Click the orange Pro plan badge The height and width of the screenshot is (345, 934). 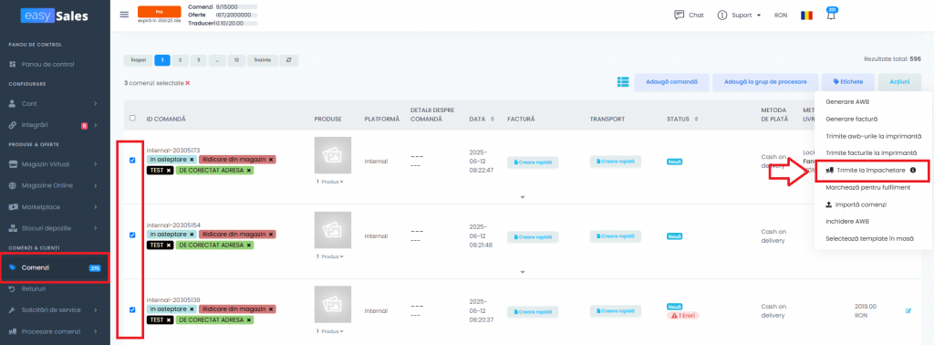click(159, 12)
